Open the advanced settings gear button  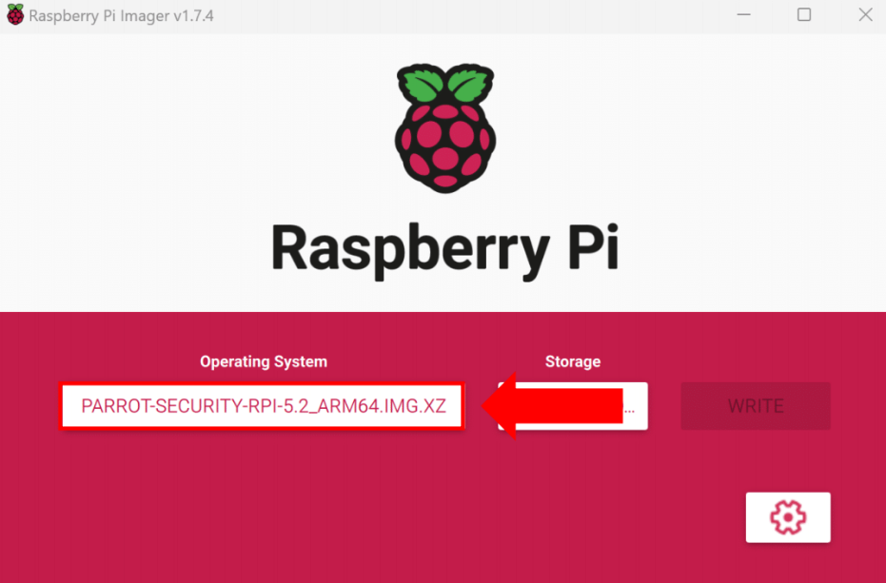click(x=788, y=517)
